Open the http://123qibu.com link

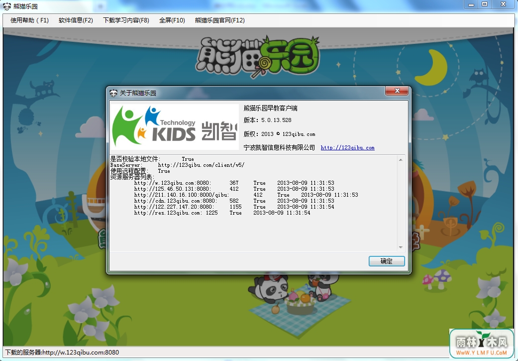click(x=347, y=148)
